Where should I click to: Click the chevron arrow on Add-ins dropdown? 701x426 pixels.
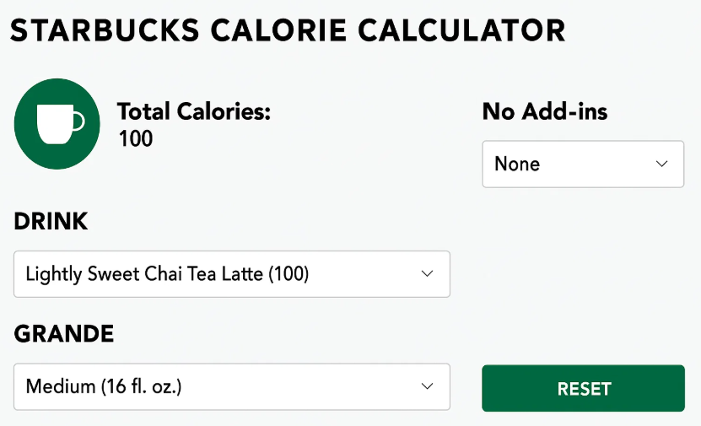(661, 164)
